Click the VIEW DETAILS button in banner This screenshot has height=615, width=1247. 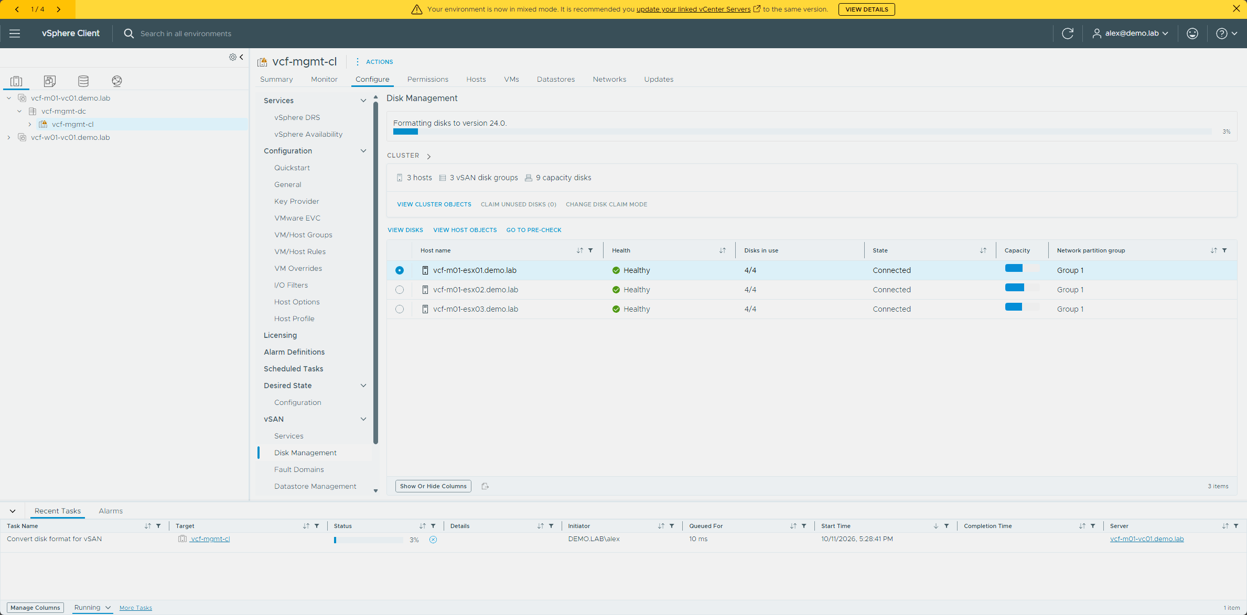(866, 9)
